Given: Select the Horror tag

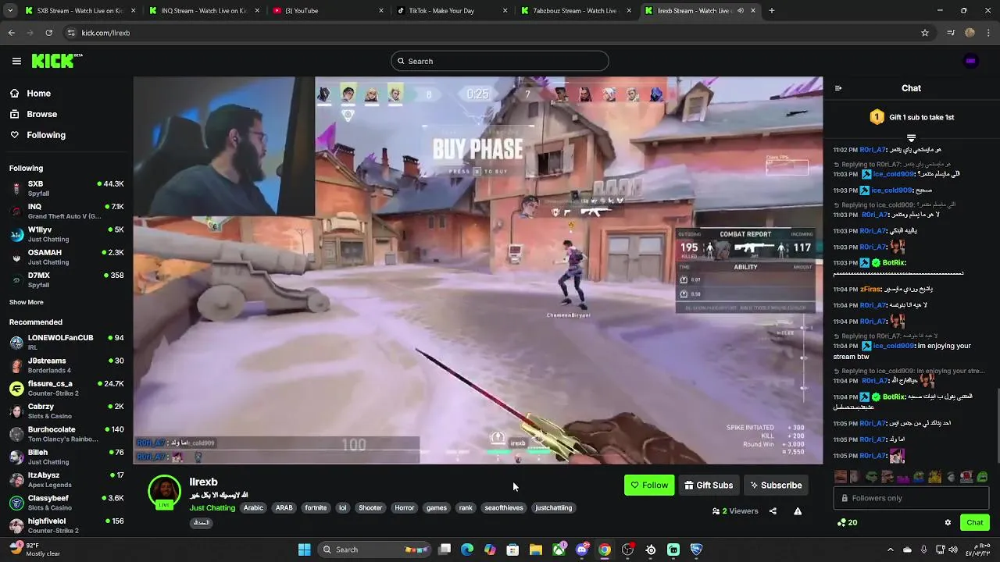Looking at the screenshot, I should (405, 507).
